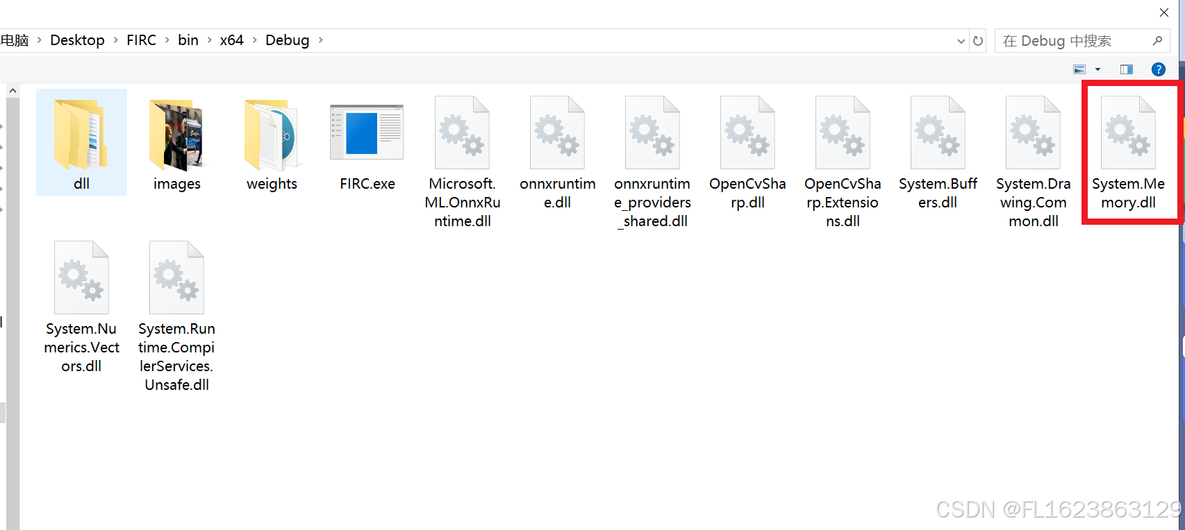Open the address bar history dropdown
Screen dimensions: 1185x530
point(960,40)
